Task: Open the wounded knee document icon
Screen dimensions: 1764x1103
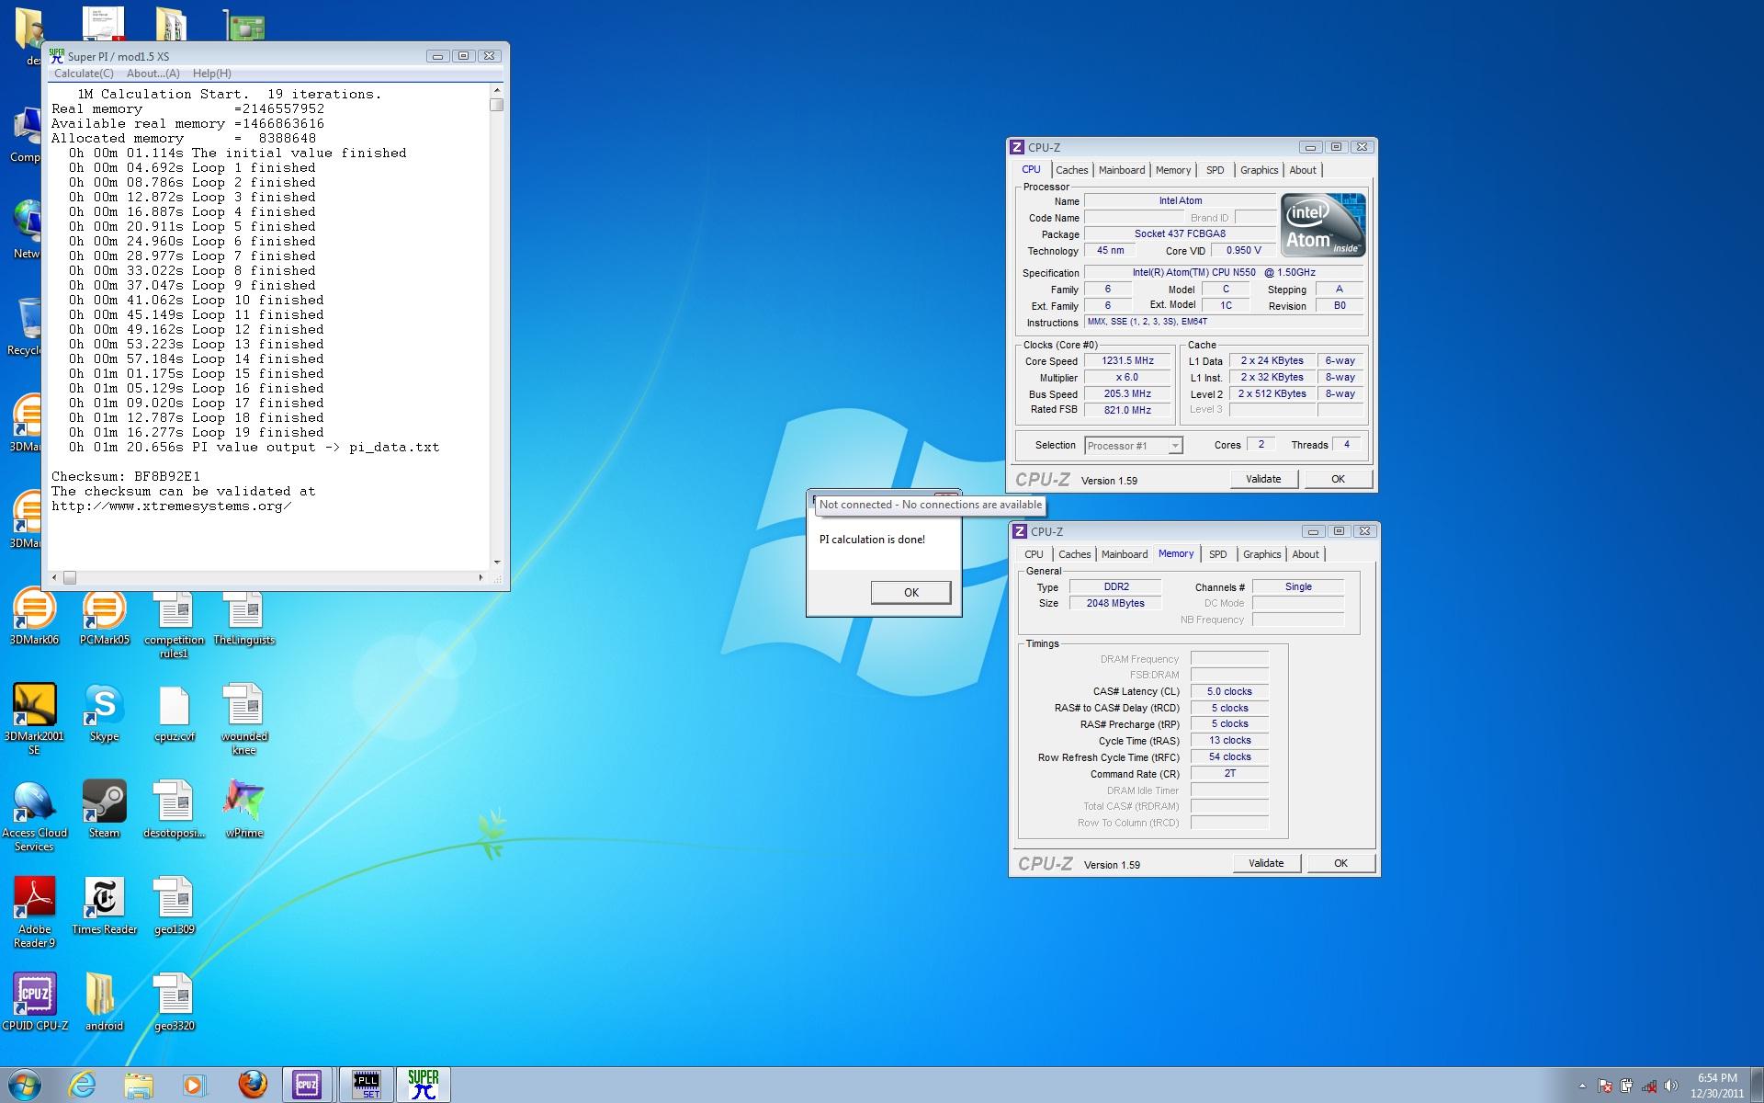Action: pyautogui.click(x=243, y=719)
